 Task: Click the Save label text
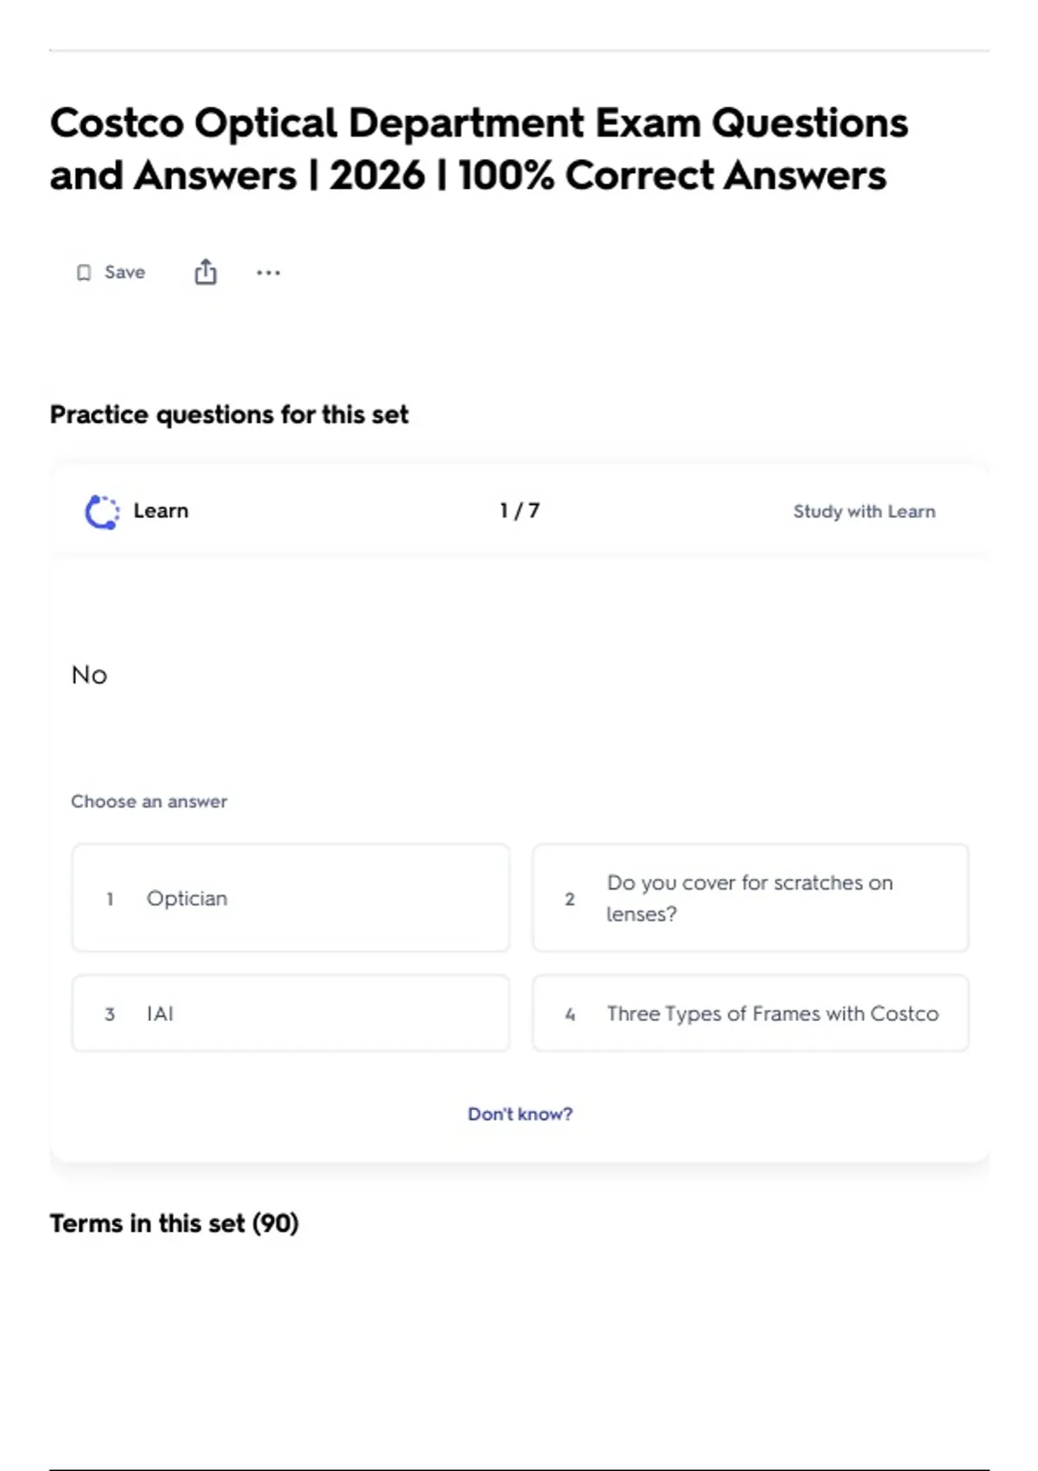tap(125, 272)
